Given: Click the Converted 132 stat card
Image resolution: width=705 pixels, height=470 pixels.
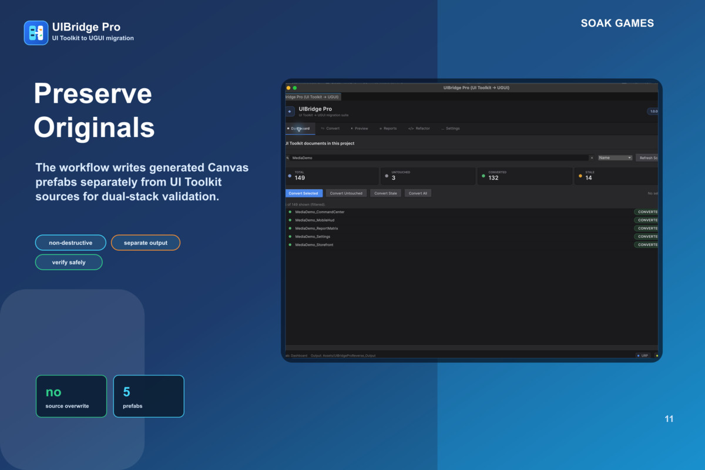Looking at the screenshot, I should tap(525, 176).
